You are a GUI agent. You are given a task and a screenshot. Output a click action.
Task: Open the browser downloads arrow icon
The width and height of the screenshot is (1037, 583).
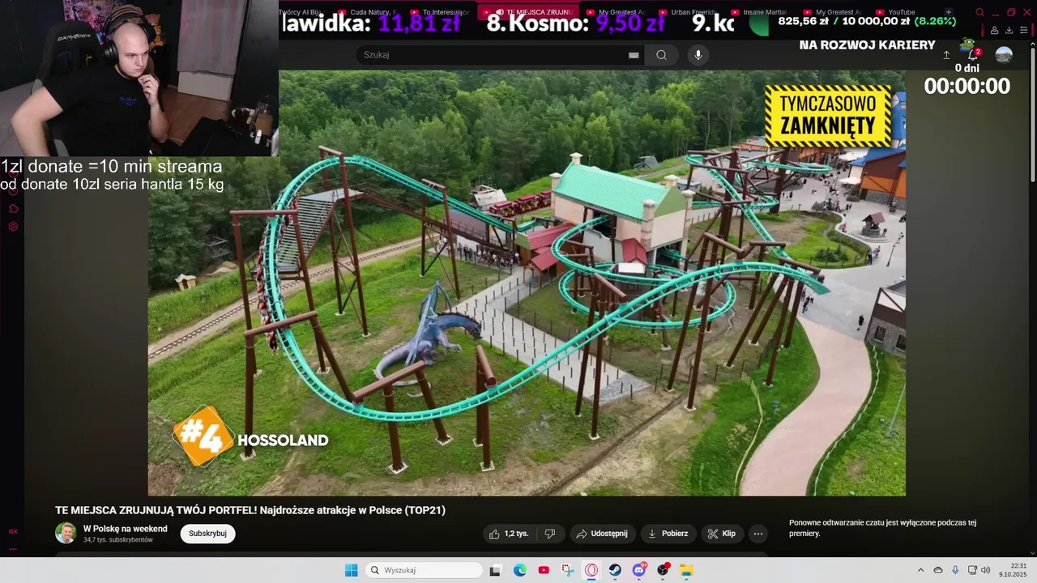pos(1009,30)
